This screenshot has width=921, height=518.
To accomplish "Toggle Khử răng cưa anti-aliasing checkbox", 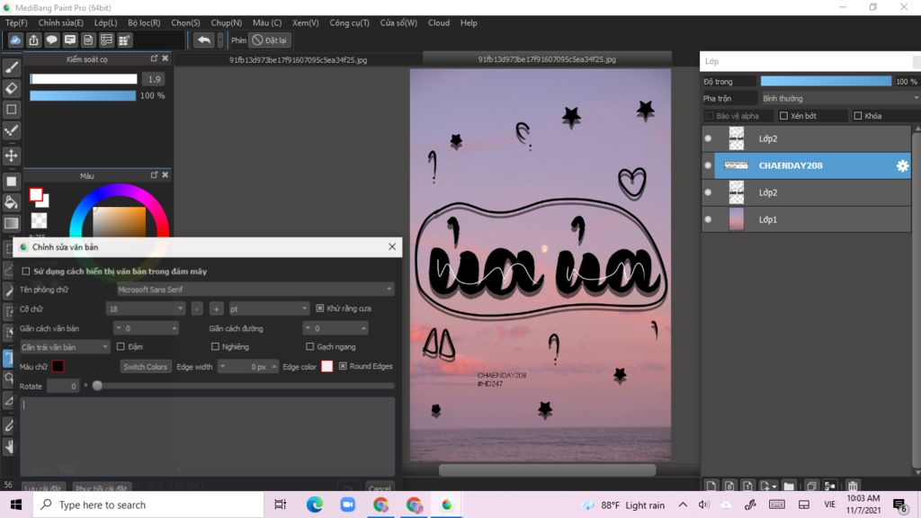I will [x=319, y=308].
